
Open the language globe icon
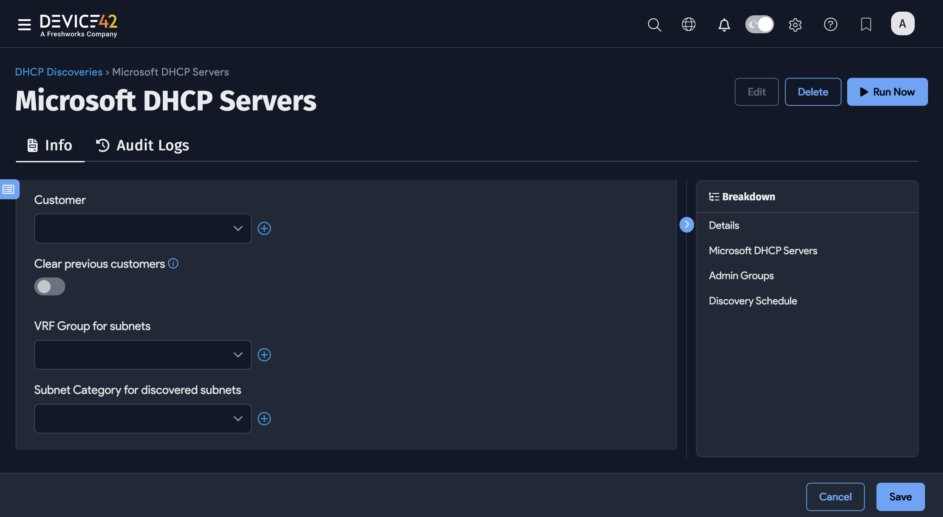688,25
